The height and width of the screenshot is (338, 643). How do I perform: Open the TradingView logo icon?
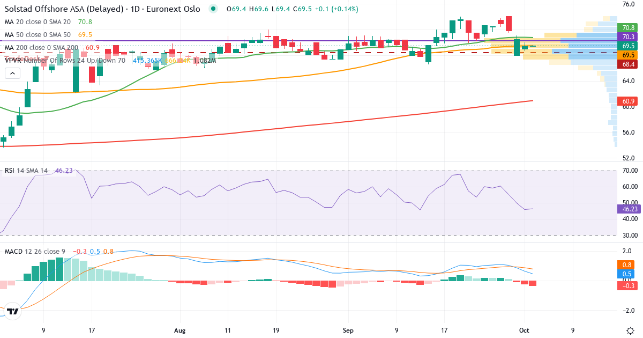pos(13,311)
